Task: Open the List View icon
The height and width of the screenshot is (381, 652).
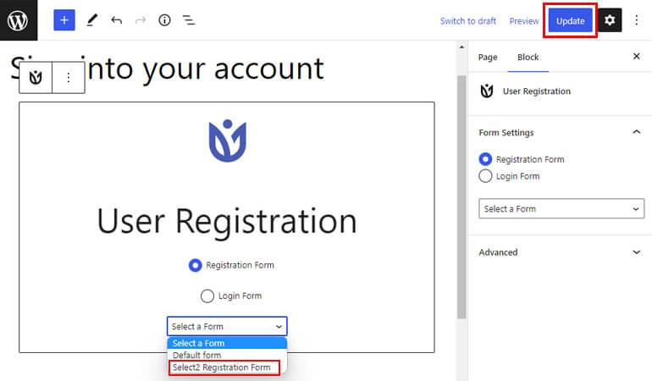Action: tap(189, 20)
